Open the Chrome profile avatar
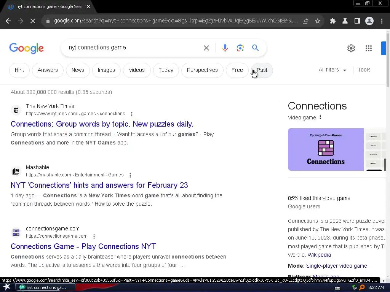This screenshot has height=292, width=390. point(369,21)
